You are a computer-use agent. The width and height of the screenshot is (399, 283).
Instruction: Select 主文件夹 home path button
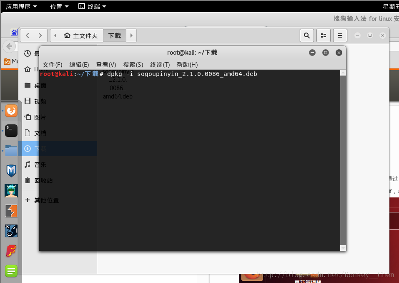coord(81,35)
